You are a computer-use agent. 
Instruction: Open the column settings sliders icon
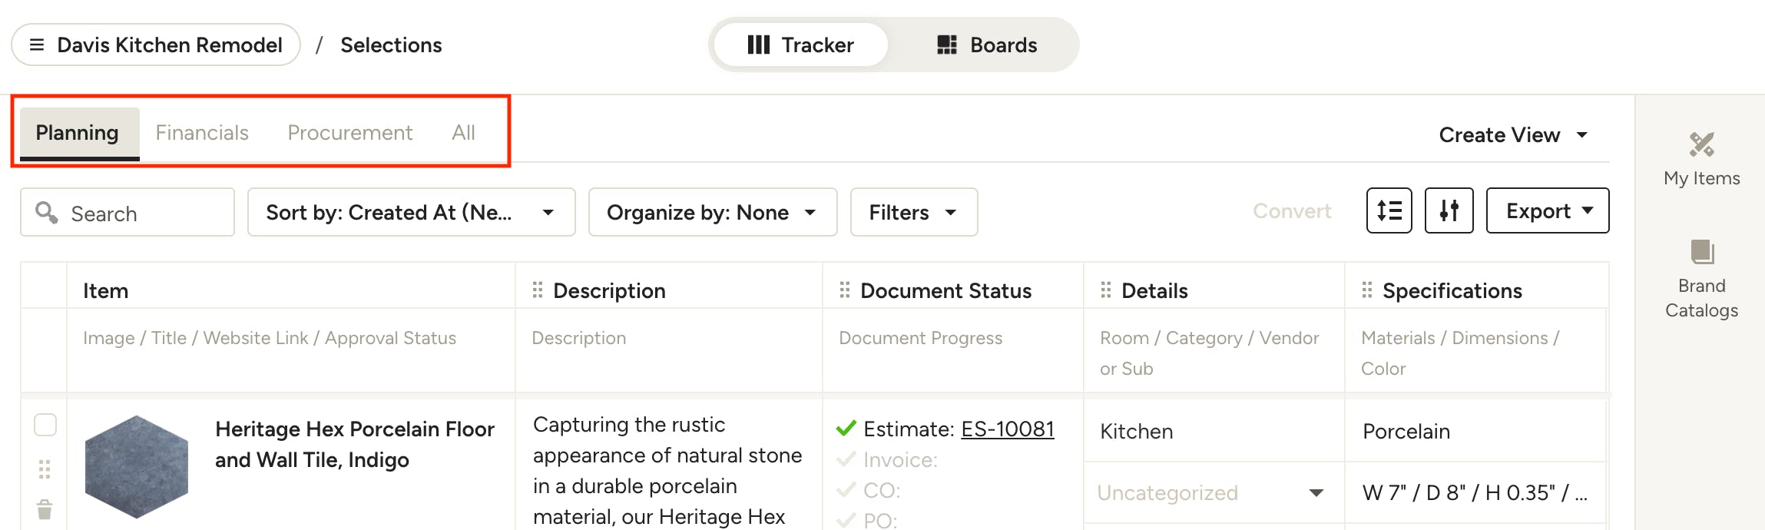point(1449,210)
